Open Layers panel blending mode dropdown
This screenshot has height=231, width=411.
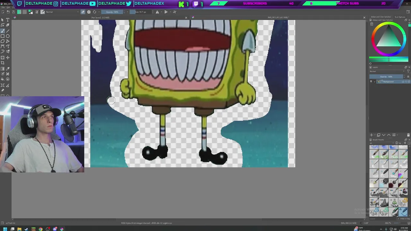pos(387,71)
